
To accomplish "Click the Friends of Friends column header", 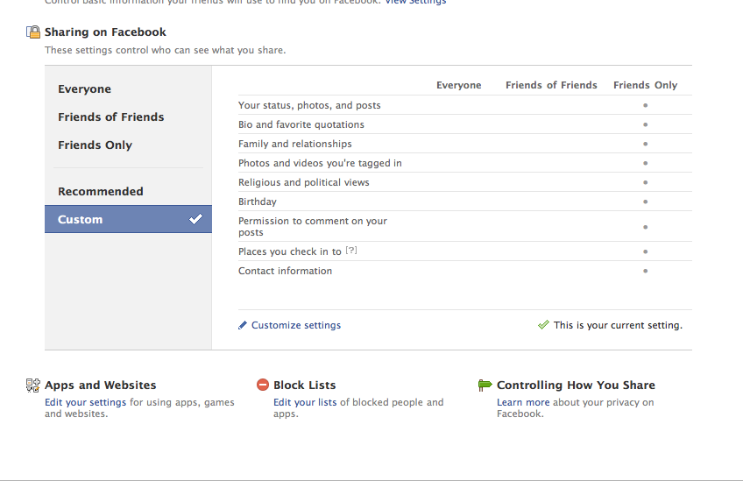I will 551,85.
